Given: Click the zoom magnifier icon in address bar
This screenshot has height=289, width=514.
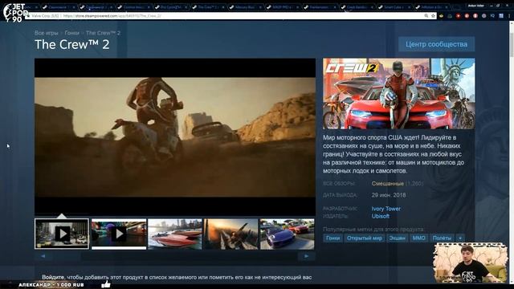Looking at the screenshot, I should [426, 16].
